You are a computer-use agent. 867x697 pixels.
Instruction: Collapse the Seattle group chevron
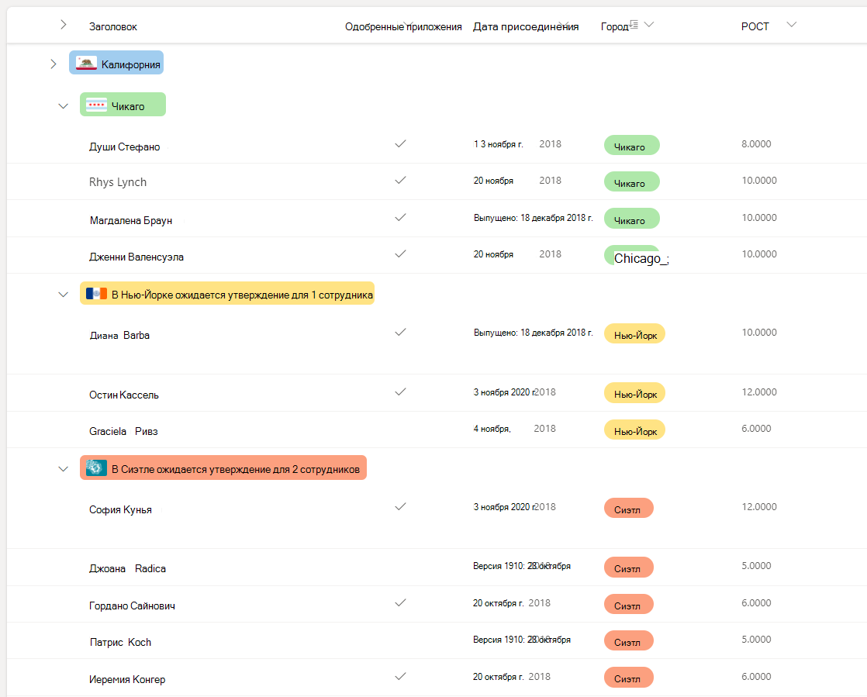tap(64, 468)
